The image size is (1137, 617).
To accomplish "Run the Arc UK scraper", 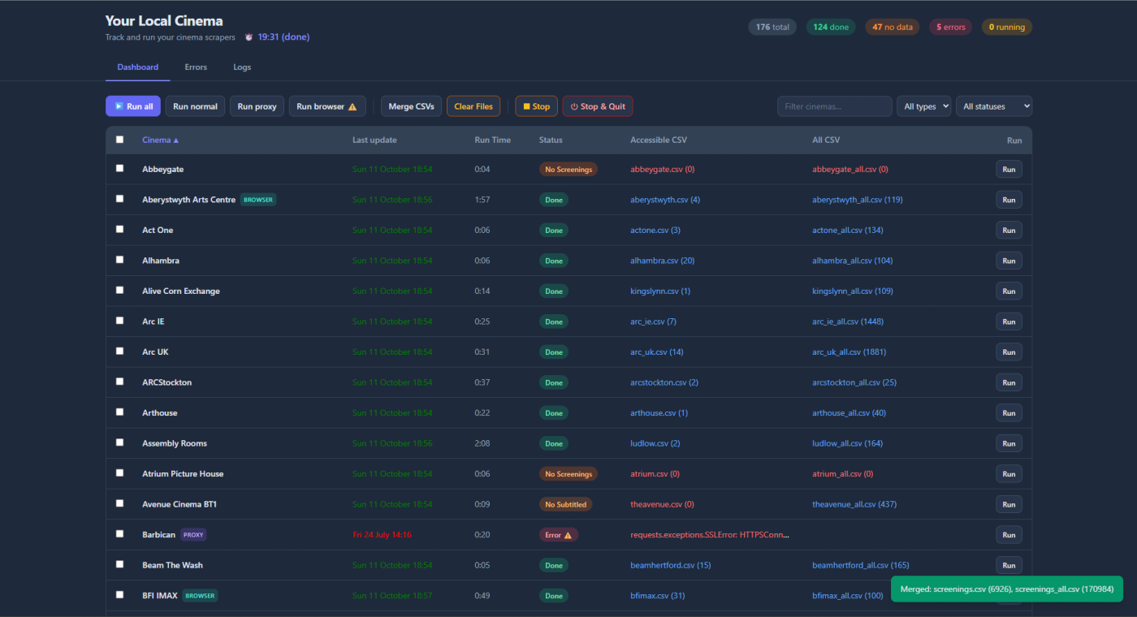I will [x=1009, y=352].
